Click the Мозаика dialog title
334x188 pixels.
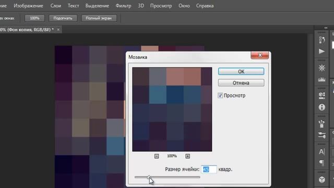[x=138, y=57]
